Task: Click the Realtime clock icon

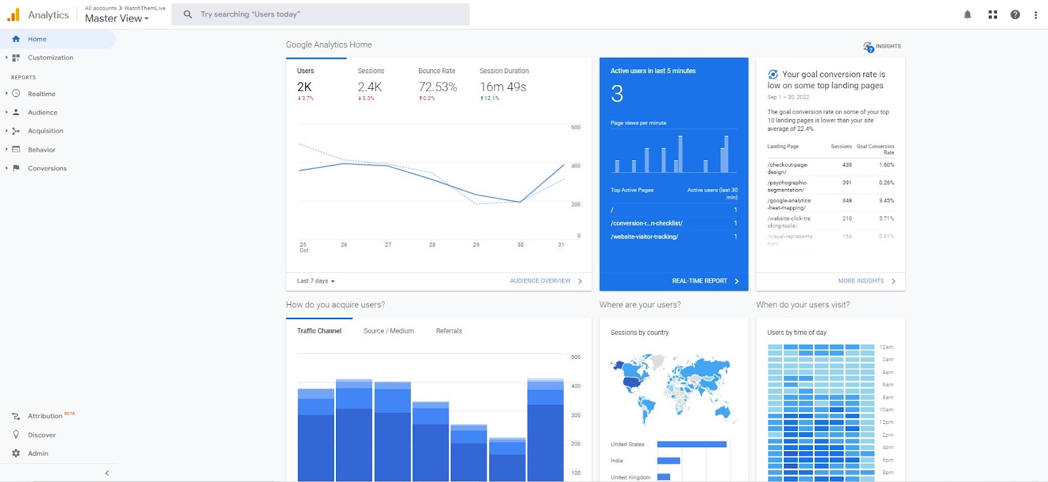Action: (16, 94)
